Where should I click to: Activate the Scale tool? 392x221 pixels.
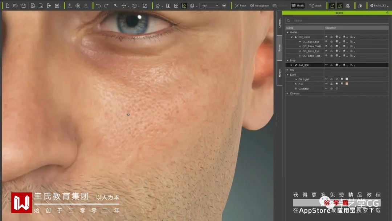pos(145,5)
